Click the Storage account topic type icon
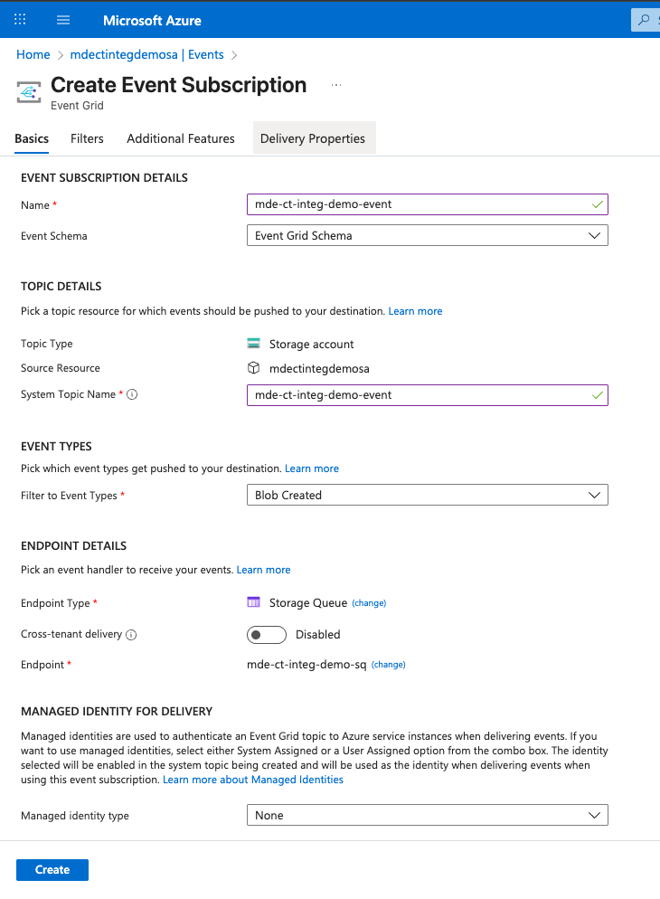 [x=253, y=344]
